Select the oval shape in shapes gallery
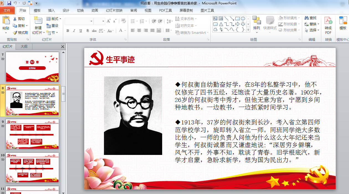Screen dimensions: 349x194 coord(243,19)
